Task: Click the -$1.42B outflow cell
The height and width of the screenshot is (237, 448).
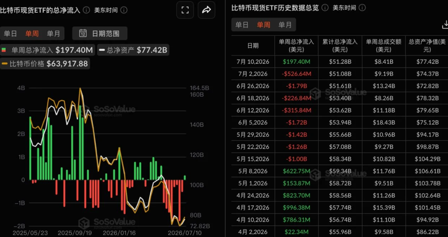Action: click(x=296, y=135)
